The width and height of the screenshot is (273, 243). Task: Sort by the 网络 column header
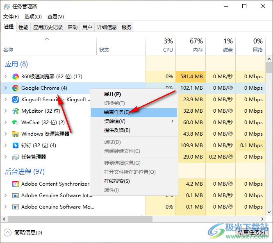(x=250, y=46)
